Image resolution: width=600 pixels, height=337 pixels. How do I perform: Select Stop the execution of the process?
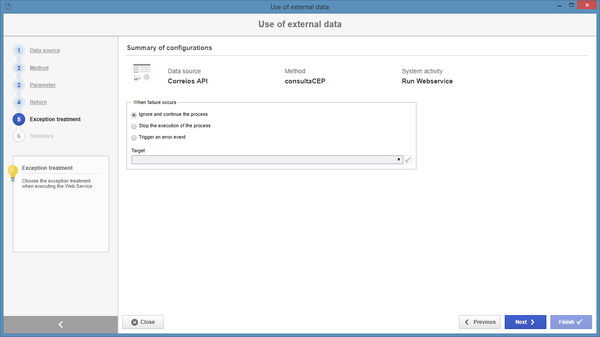click(x=134, y=126)
